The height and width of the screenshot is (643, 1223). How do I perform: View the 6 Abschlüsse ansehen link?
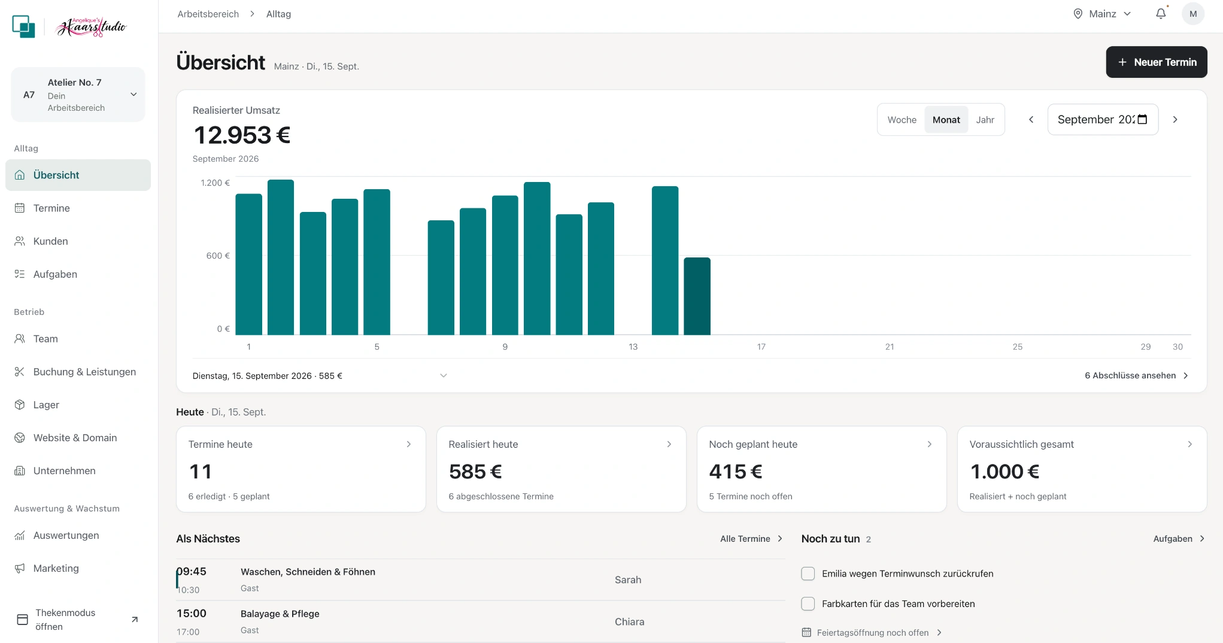(x=1137, y=375)
